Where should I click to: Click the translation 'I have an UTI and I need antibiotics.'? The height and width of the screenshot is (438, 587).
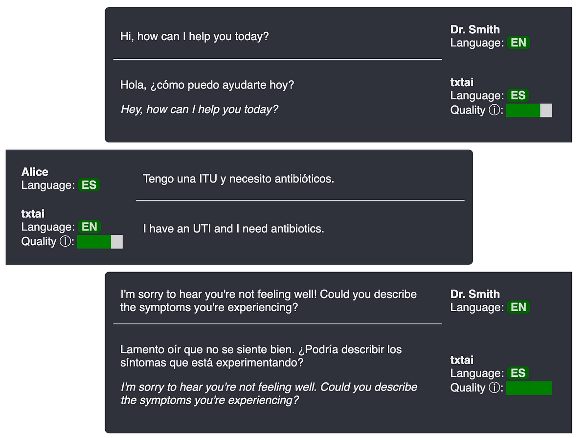point(234,229)
